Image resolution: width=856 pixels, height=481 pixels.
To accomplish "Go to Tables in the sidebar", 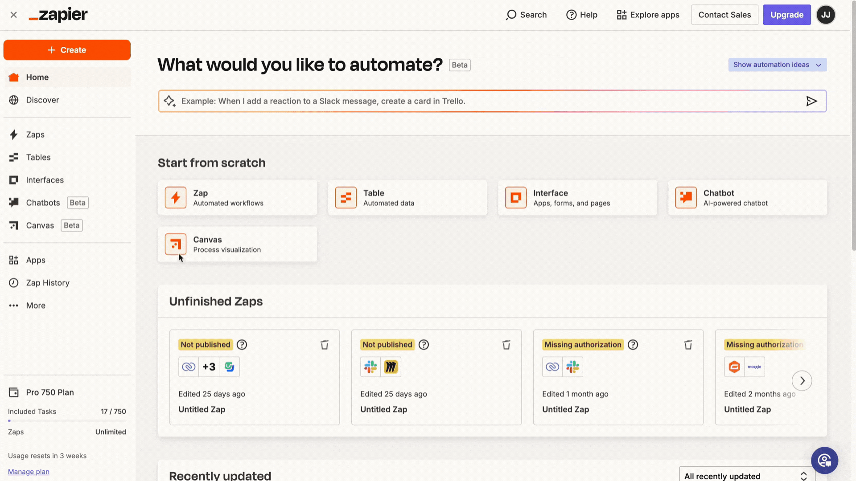I will (x=38, y=157).
